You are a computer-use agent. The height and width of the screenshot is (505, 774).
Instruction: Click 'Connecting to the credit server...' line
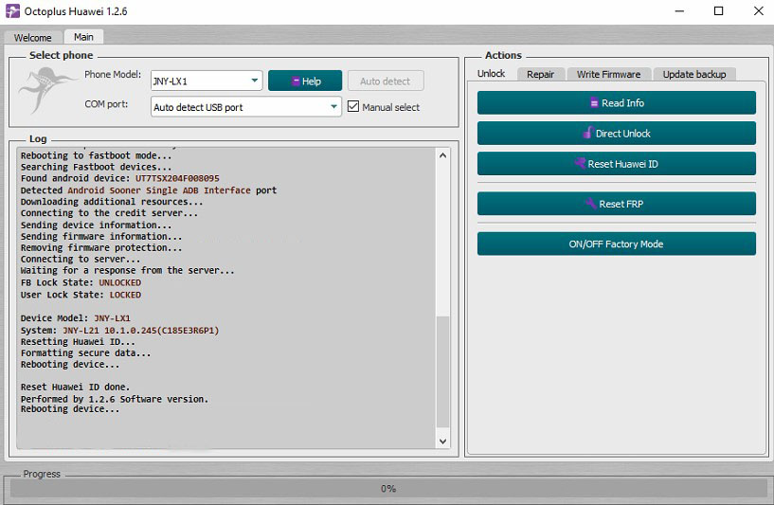point(109,213)
